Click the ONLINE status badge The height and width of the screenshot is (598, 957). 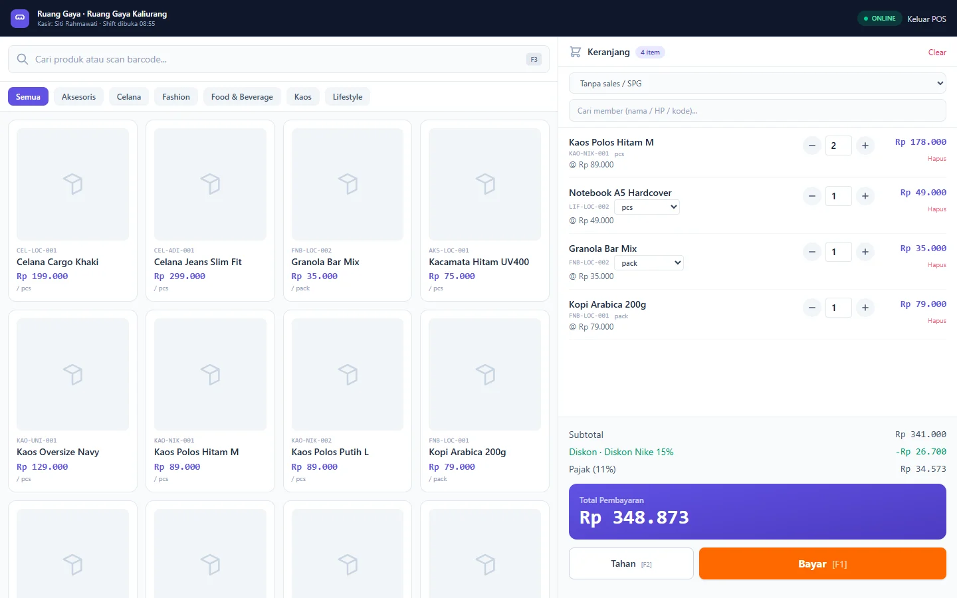[x=879, y=19]
